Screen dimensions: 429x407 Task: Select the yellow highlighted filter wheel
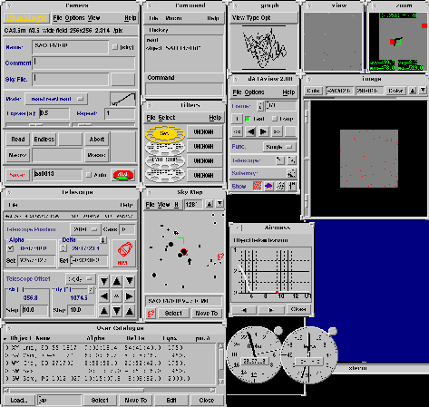(x=165, y=133)
